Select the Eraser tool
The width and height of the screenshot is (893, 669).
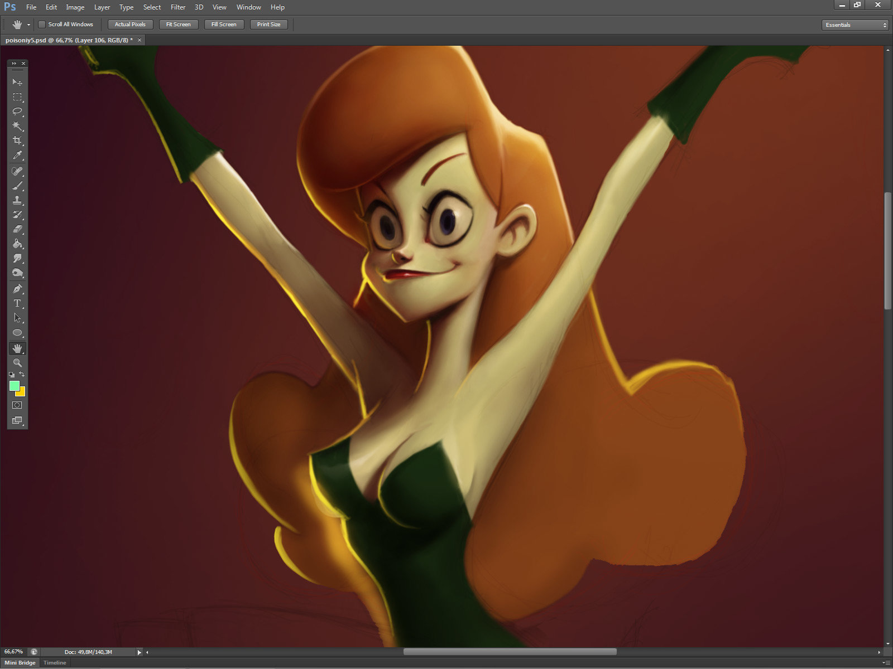[17, 229]
